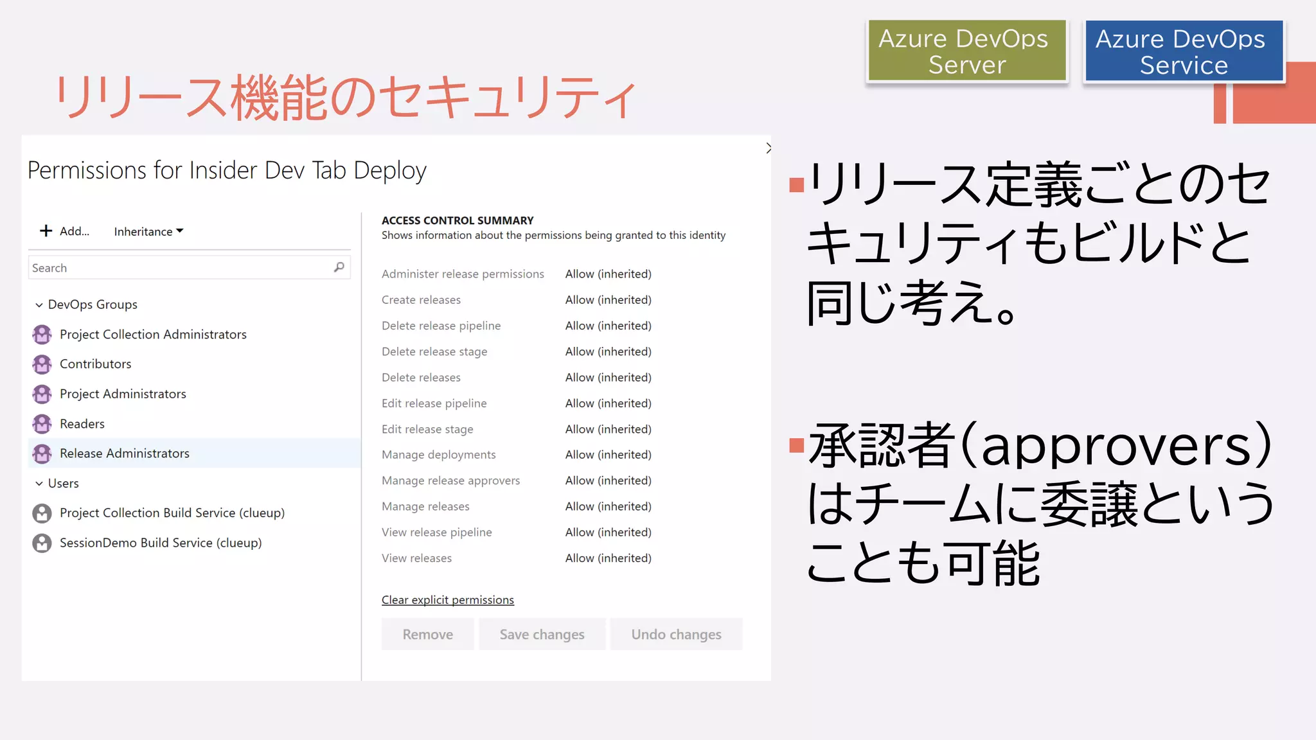Viewport: 1316px width, 740px height.
Task: Change the View release pipeline permission value
Action: coord(608,532)
